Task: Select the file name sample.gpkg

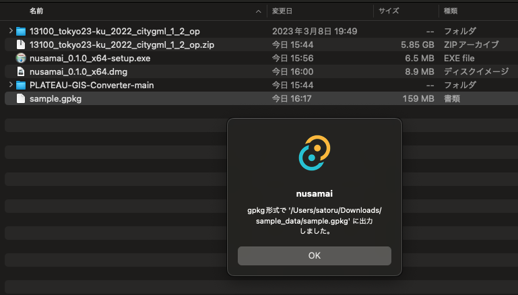Action: click(x=55, y=98)
